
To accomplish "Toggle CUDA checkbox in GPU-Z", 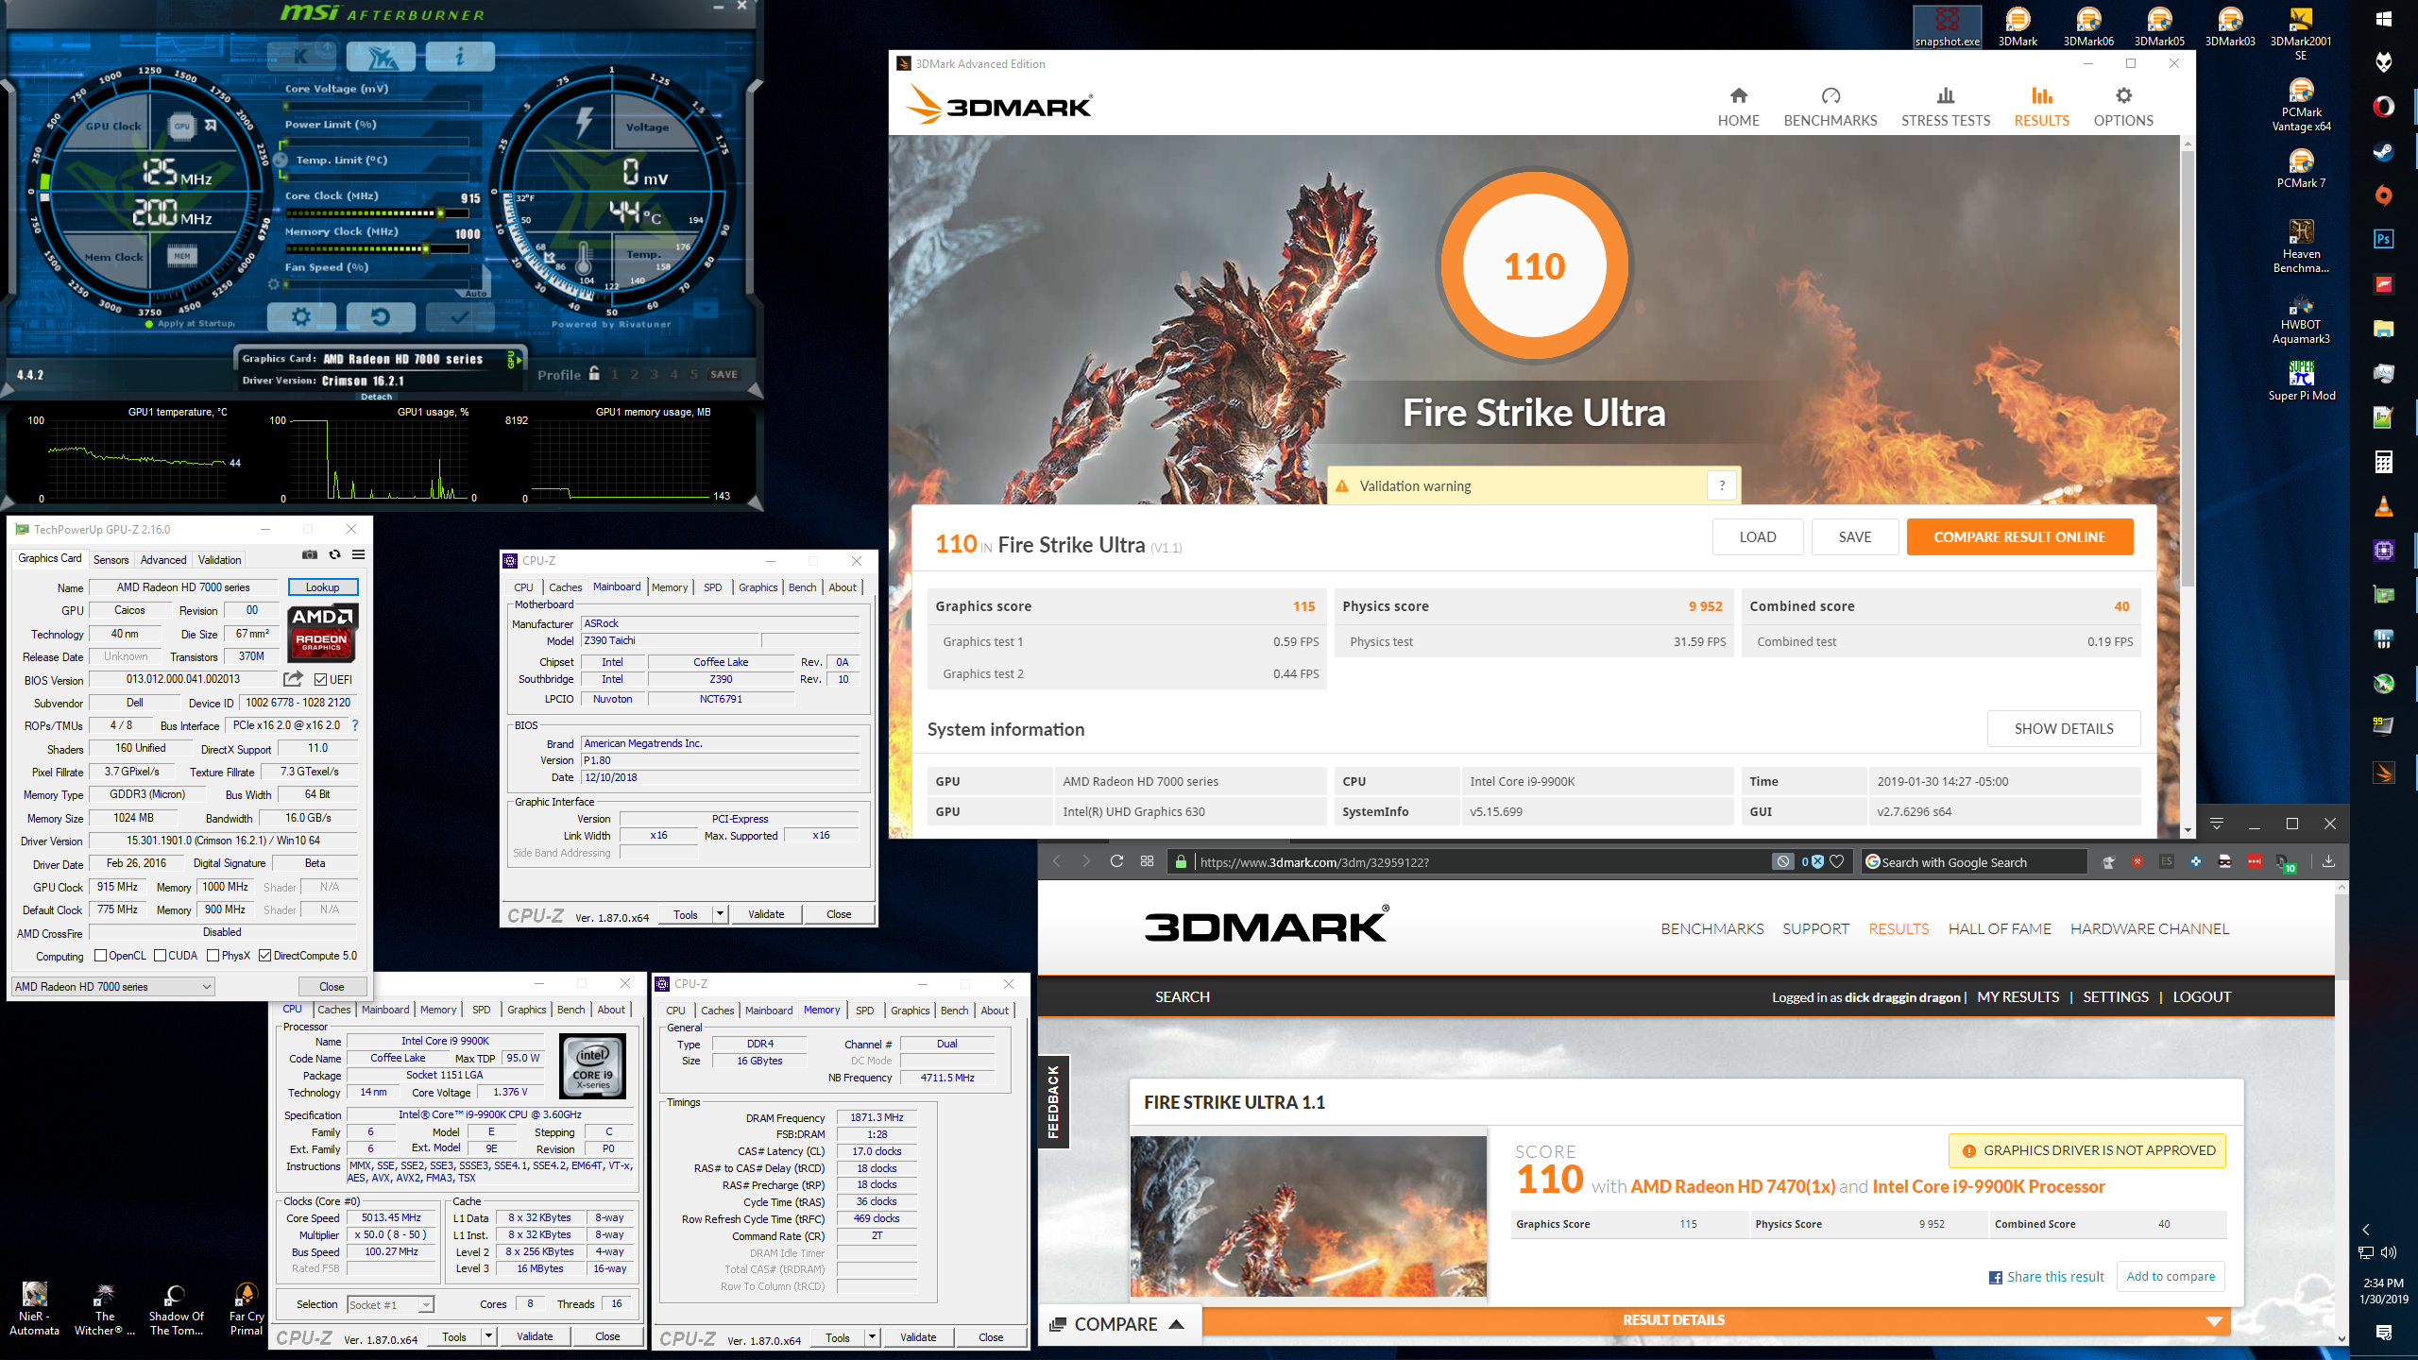I will [x=160, y=956].
